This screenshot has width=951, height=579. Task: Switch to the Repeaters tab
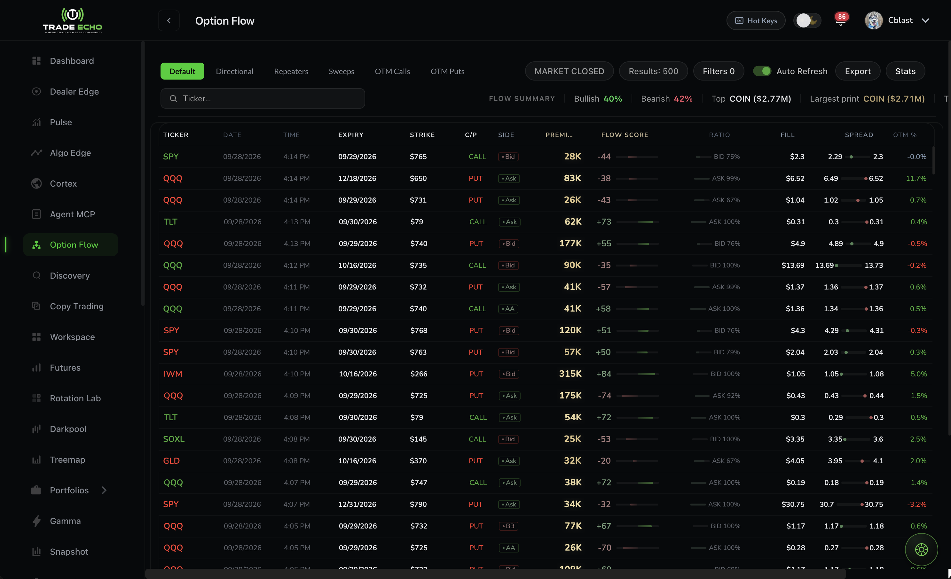click(x=291, y=71)
